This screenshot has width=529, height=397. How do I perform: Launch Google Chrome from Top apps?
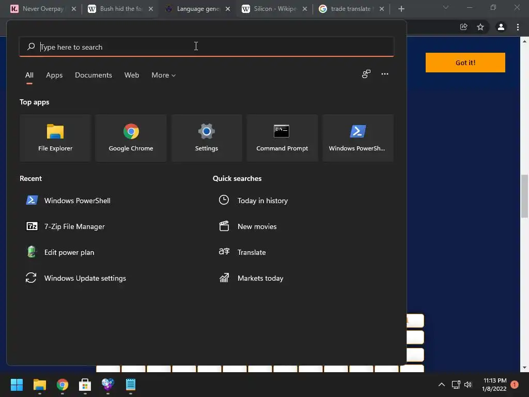[131, 138]
